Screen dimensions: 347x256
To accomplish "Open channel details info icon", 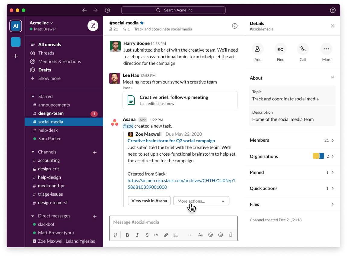I will click(x=234, y=26).
